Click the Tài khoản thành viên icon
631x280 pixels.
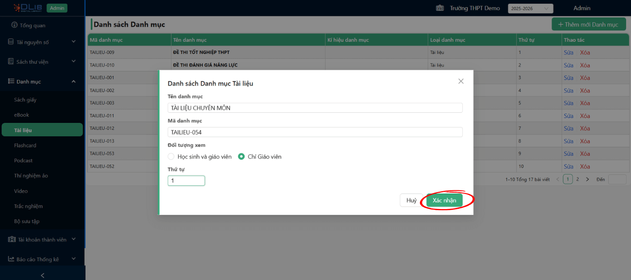coord(12,239)
